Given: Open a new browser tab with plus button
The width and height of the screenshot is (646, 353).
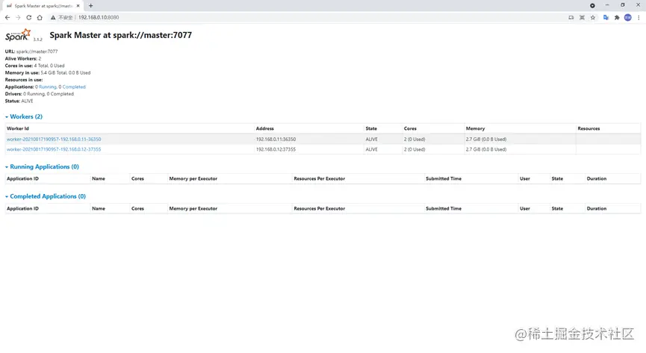Looking at the screenshot, I should (x=90, y=6).
